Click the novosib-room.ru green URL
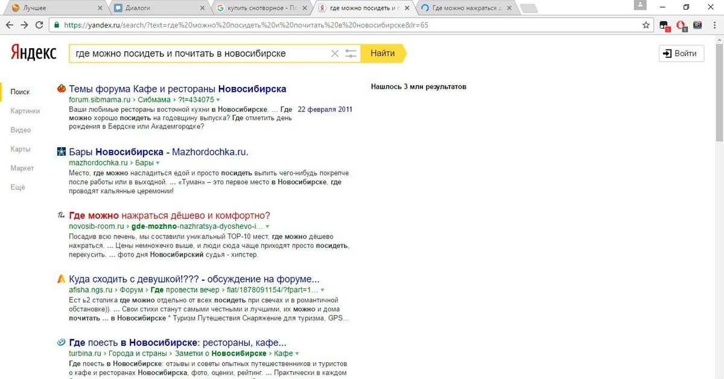This screenshot has height=379, width=724. pos(97,227)
